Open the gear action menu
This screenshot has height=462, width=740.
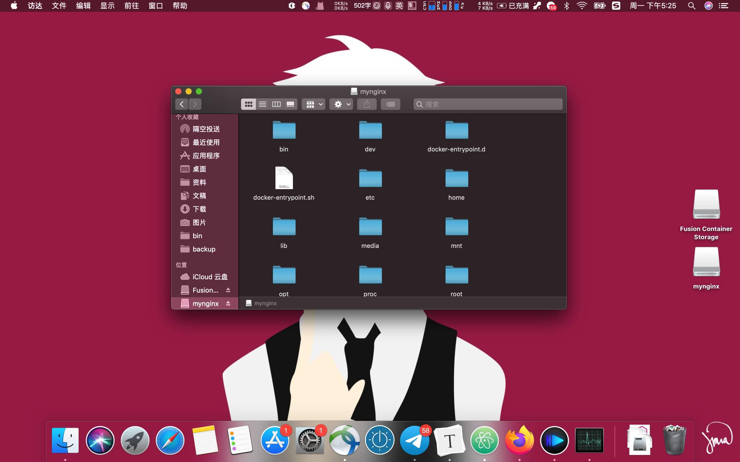tap(341, 104)
